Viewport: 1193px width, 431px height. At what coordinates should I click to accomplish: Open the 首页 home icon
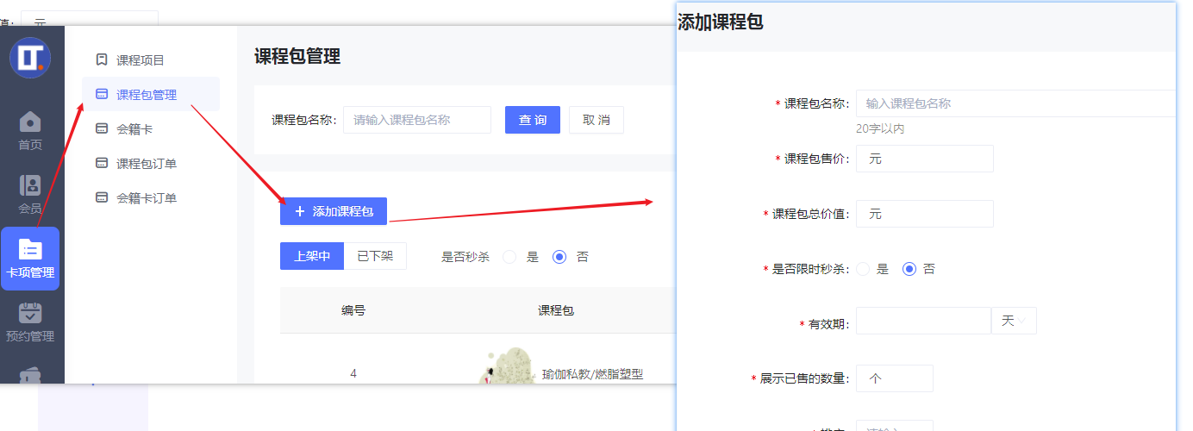[30, 122]
